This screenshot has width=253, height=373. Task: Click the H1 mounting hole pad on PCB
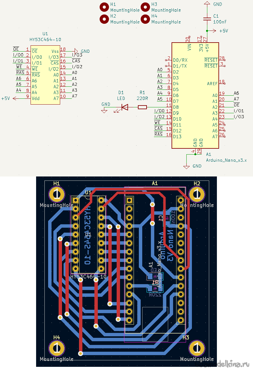[57, 194]
